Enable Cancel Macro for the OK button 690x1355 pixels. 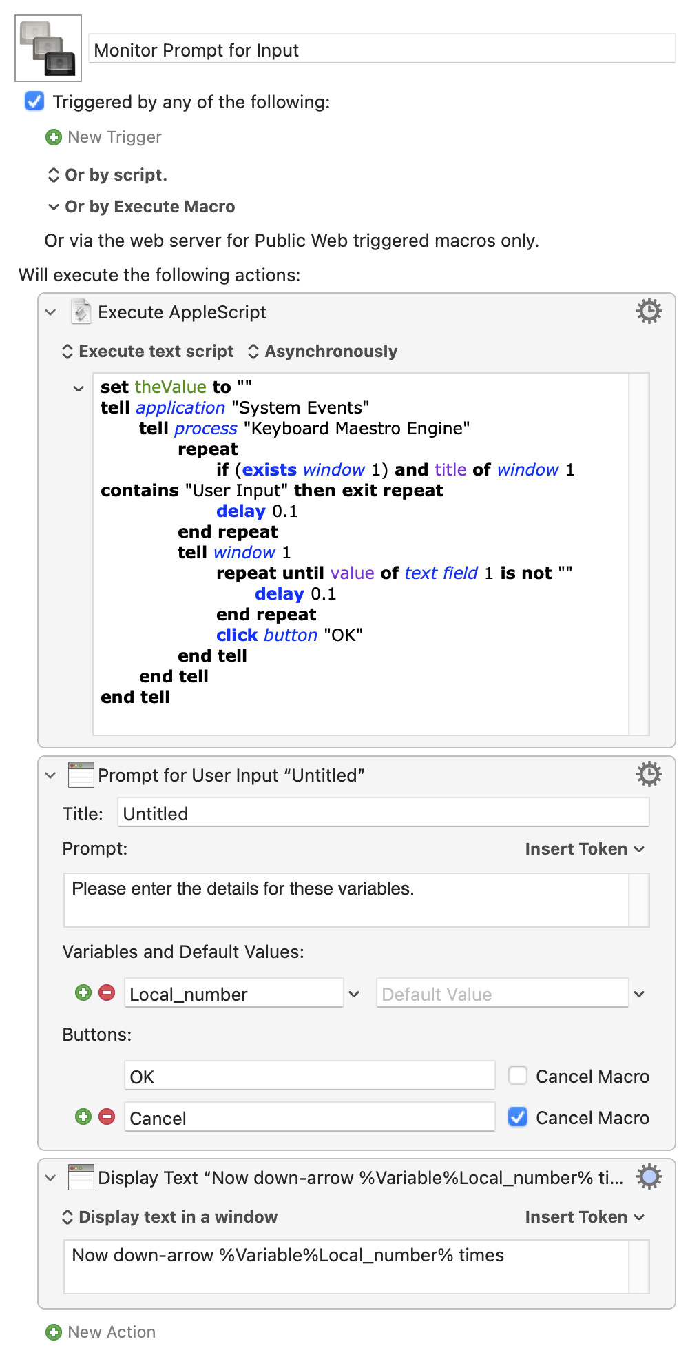(518, 1075)
